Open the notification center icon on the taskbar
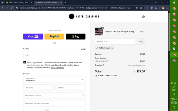Viewport: 178px width, 111px height. 174,107
